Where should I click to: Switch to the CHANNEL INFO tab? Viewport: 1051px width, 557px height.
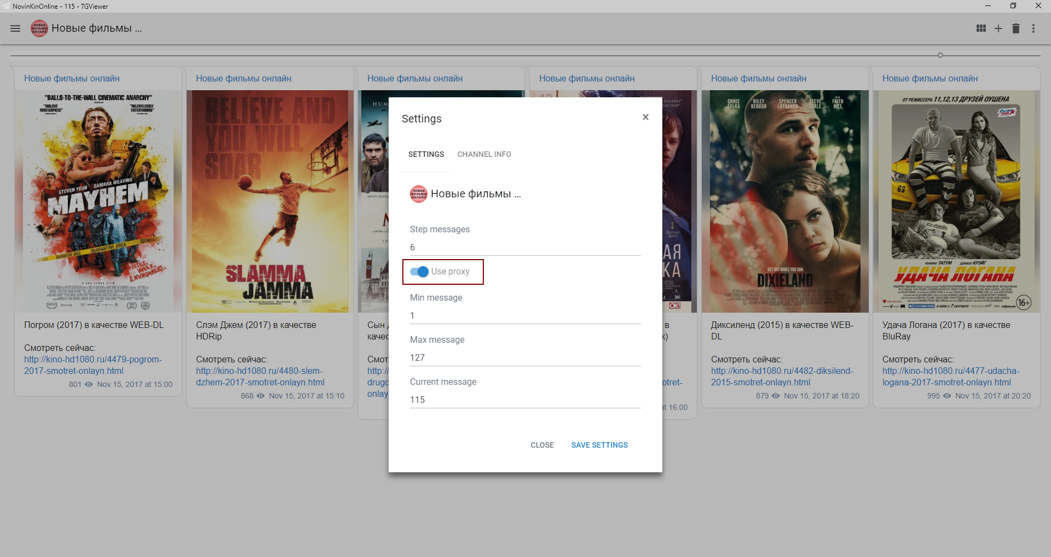point(484,154)
